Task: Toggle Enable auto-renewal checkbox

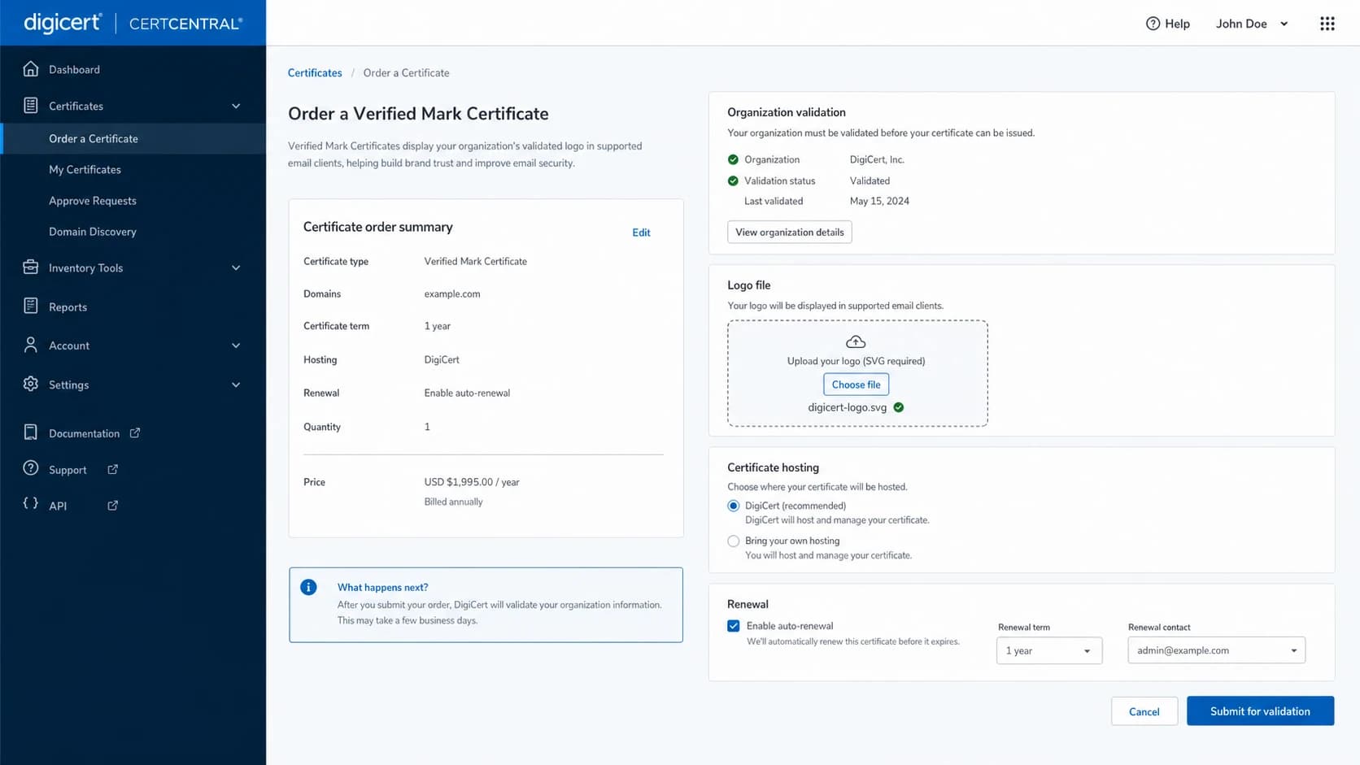Action: tap(734, 626)
